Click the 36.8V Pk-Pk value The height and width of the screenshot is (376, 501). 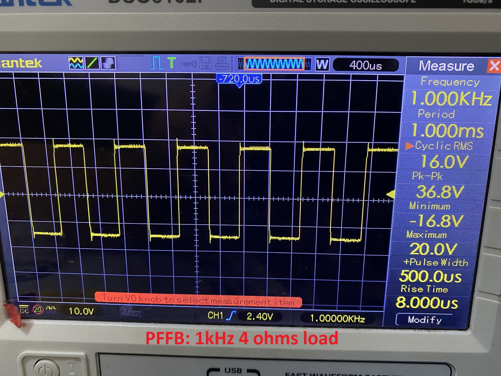[x=440, y=192]
